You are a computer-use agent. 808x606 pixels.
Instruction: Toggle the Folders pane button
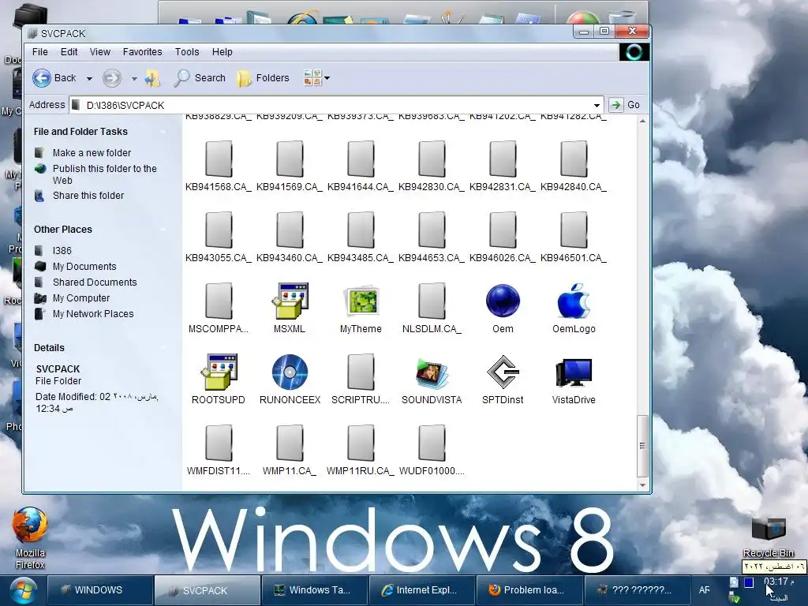263,78
